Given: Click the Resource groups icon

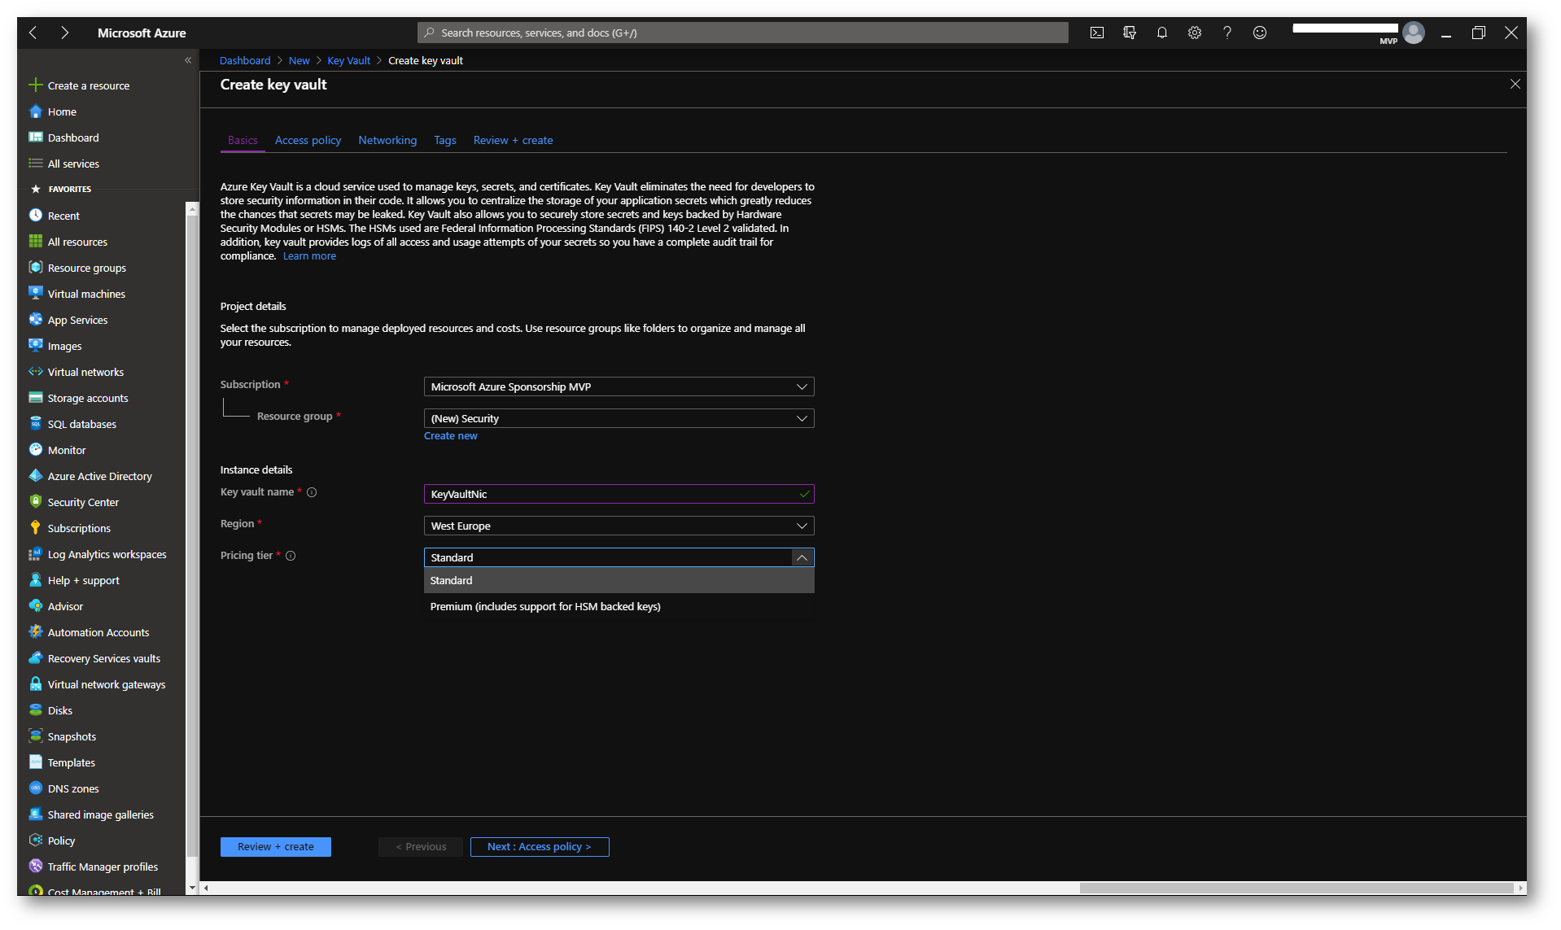Looking at the screenshot, I should [35, 268].
